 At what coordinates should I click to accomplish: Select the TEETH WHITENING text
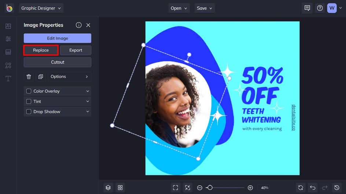click(x=261, y=116)
